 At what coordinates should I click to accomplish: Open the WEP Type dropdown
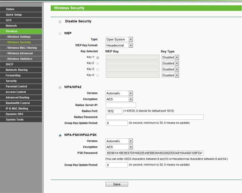tap(119, 39)
